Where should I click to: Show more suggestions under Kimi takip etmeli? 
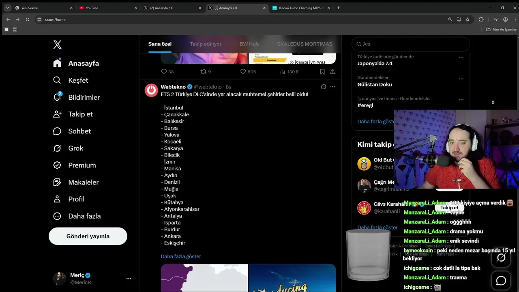point(377,228)
